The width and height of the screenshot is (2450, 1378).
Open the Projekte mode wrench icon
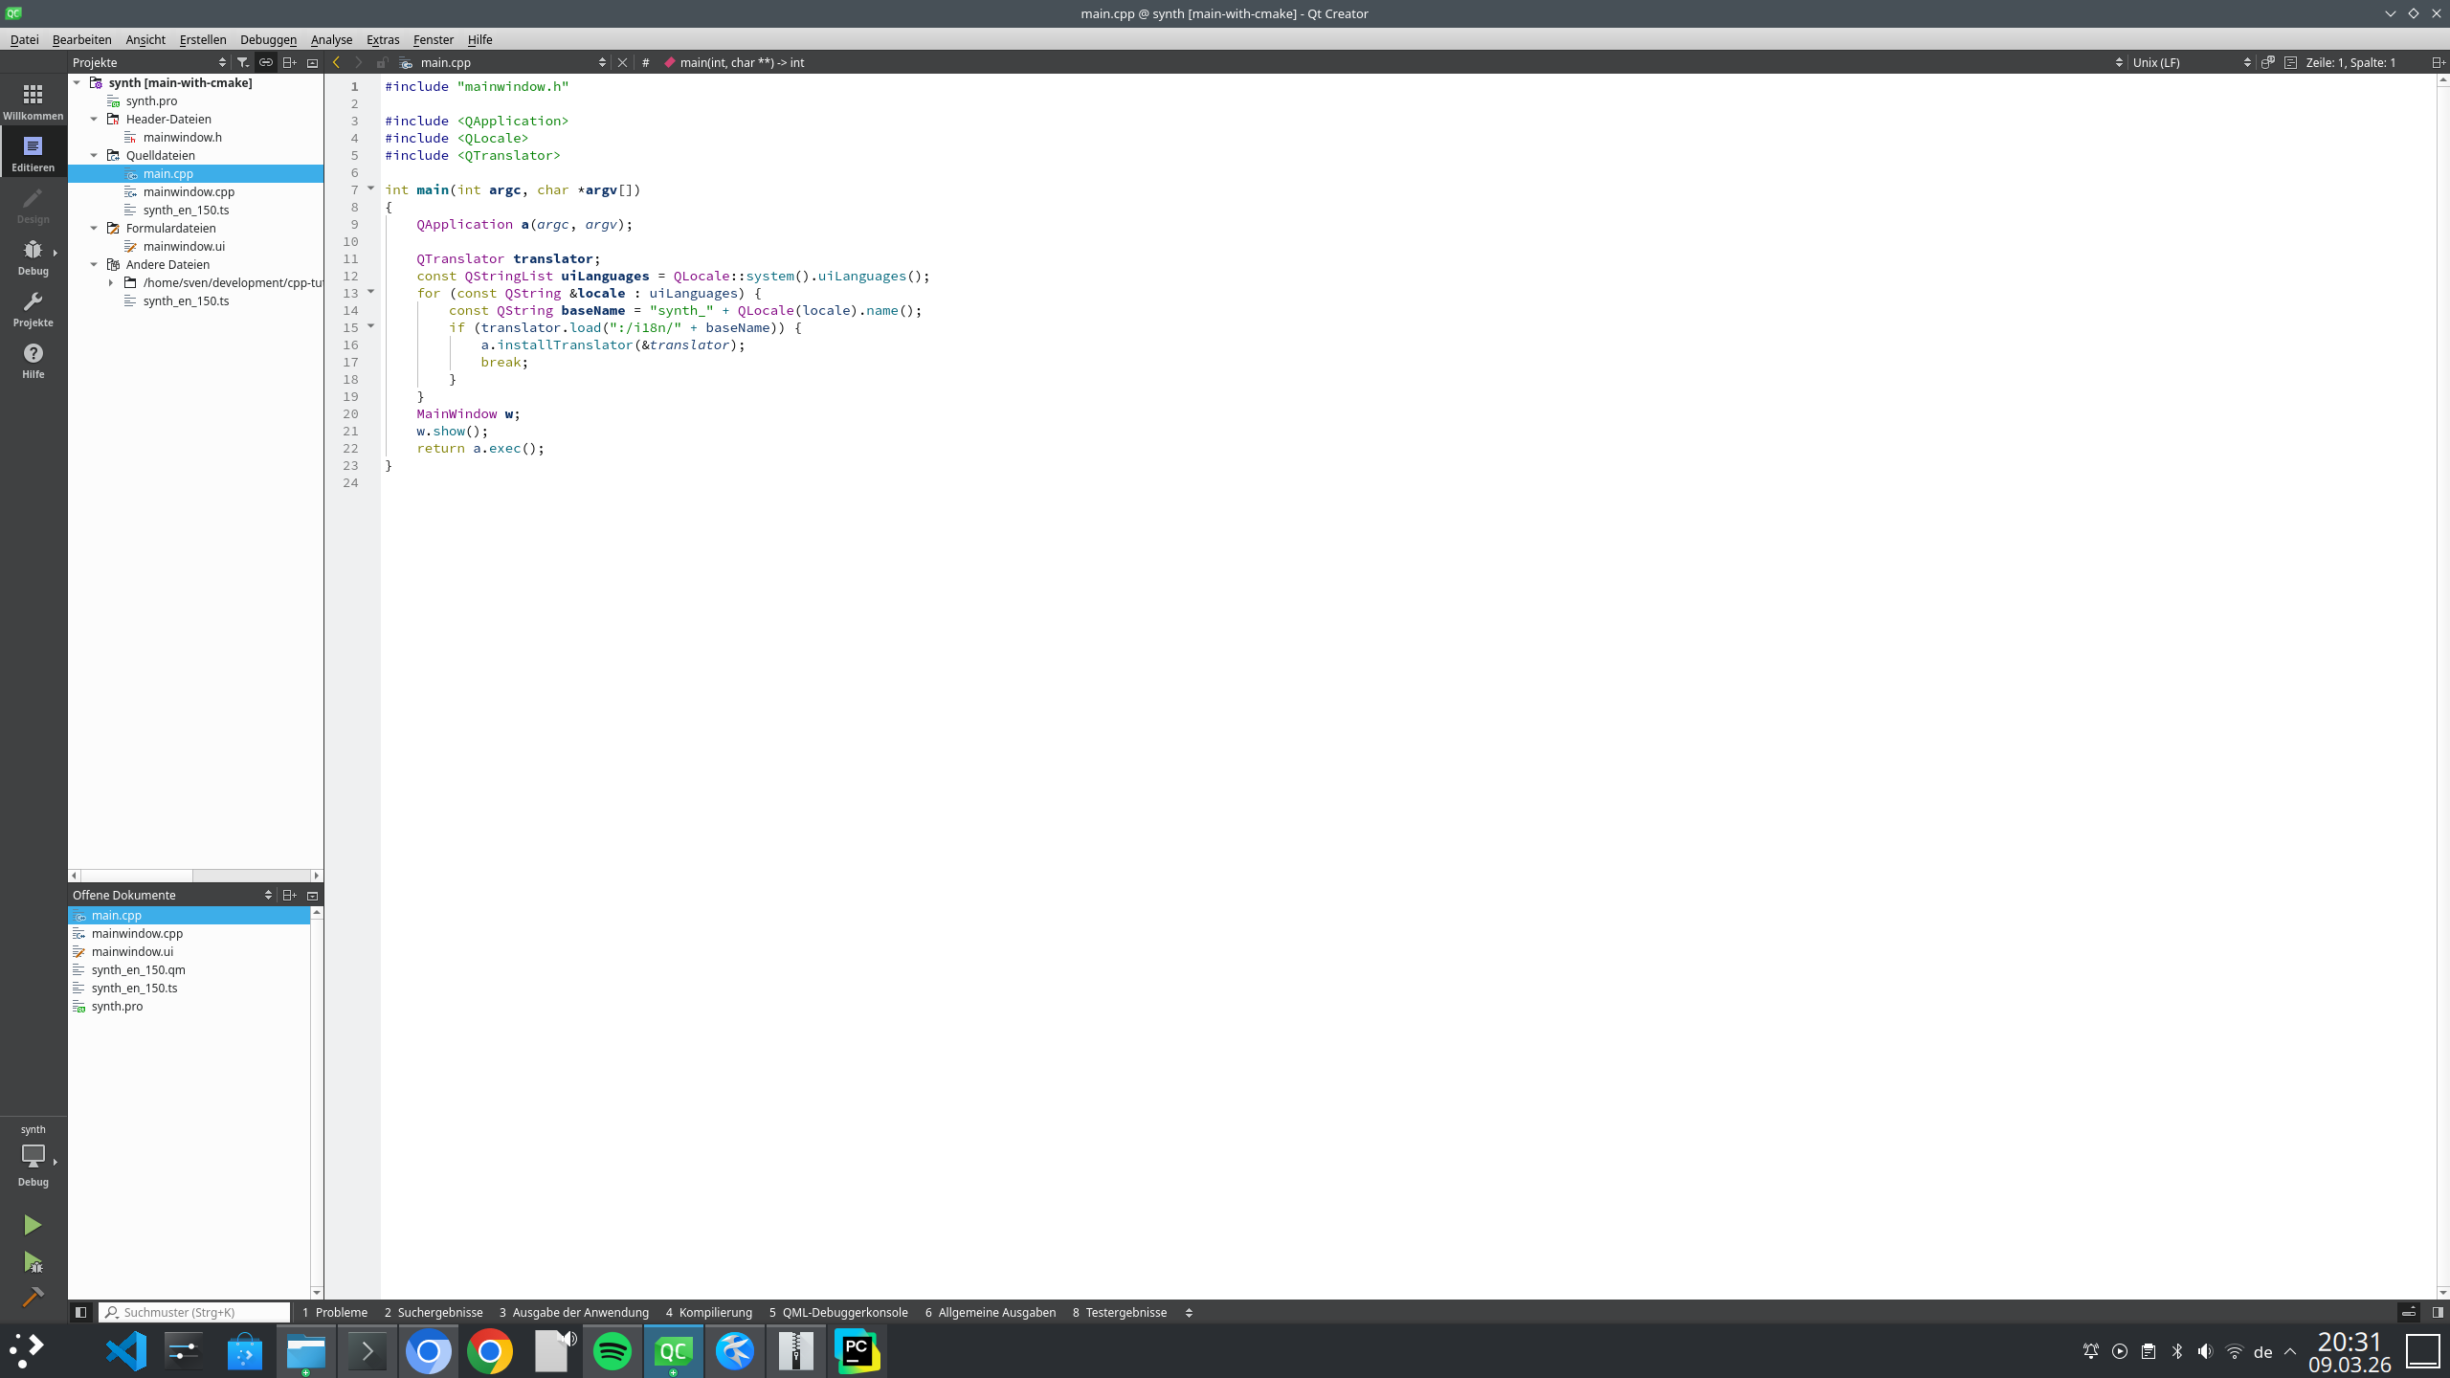[33, 307]
